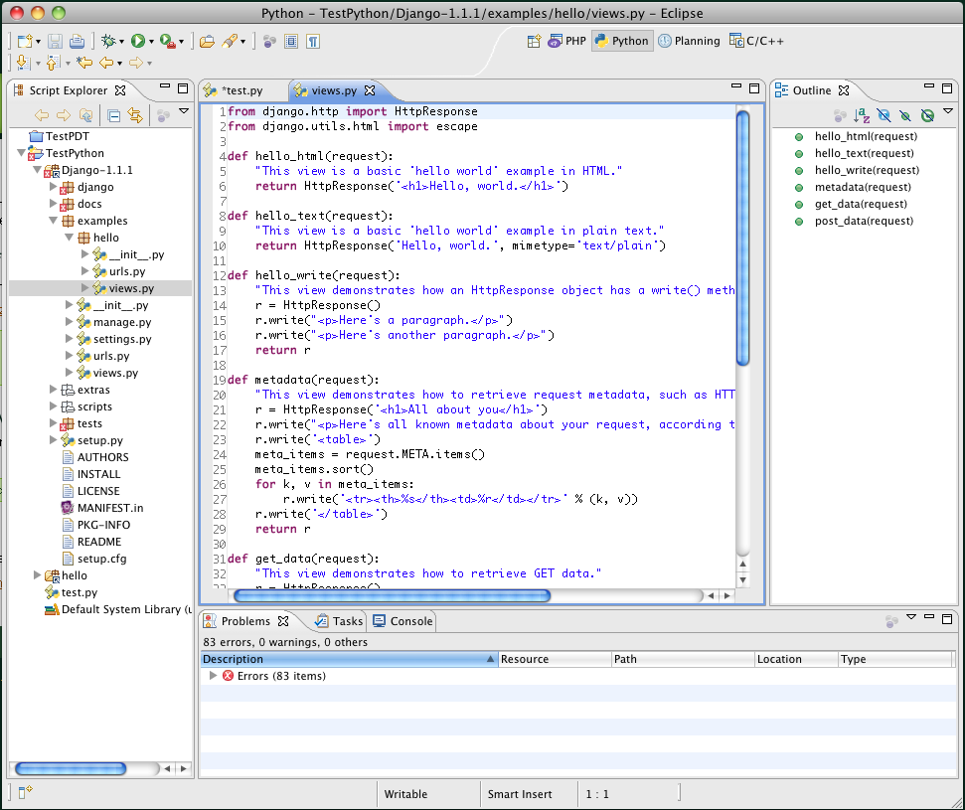Expand the Errors (83 items) group

click(213, 675)
